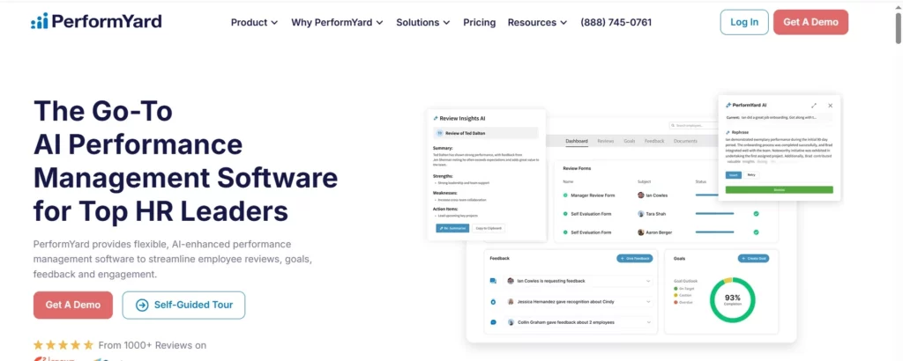
Task: Click the recognition icon beside Jessica Hernandez
Action: 494,301
